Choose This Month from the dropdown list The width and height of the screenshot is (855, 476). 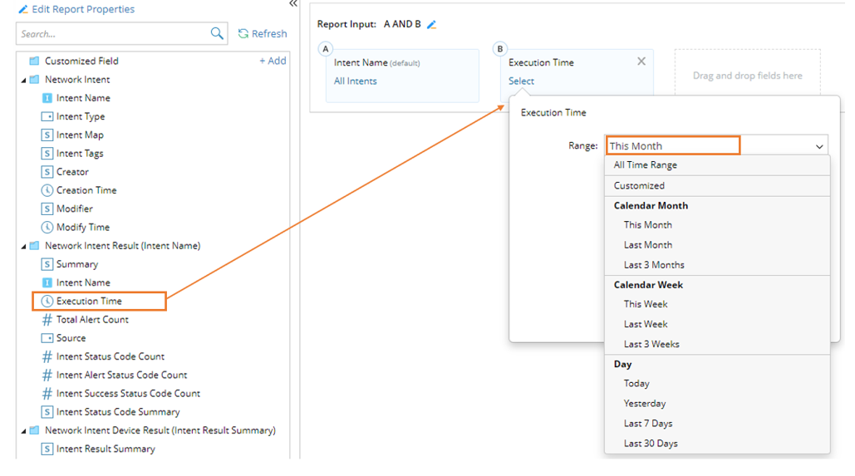(x=717, y=224)
